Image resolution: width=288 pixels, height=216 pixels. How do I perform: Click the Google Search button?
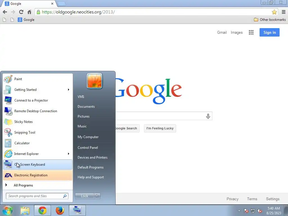tap(127, 128)
